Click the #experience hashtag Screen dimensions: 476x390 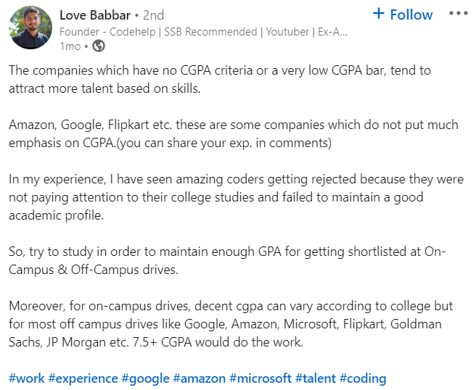coord(83,378)
